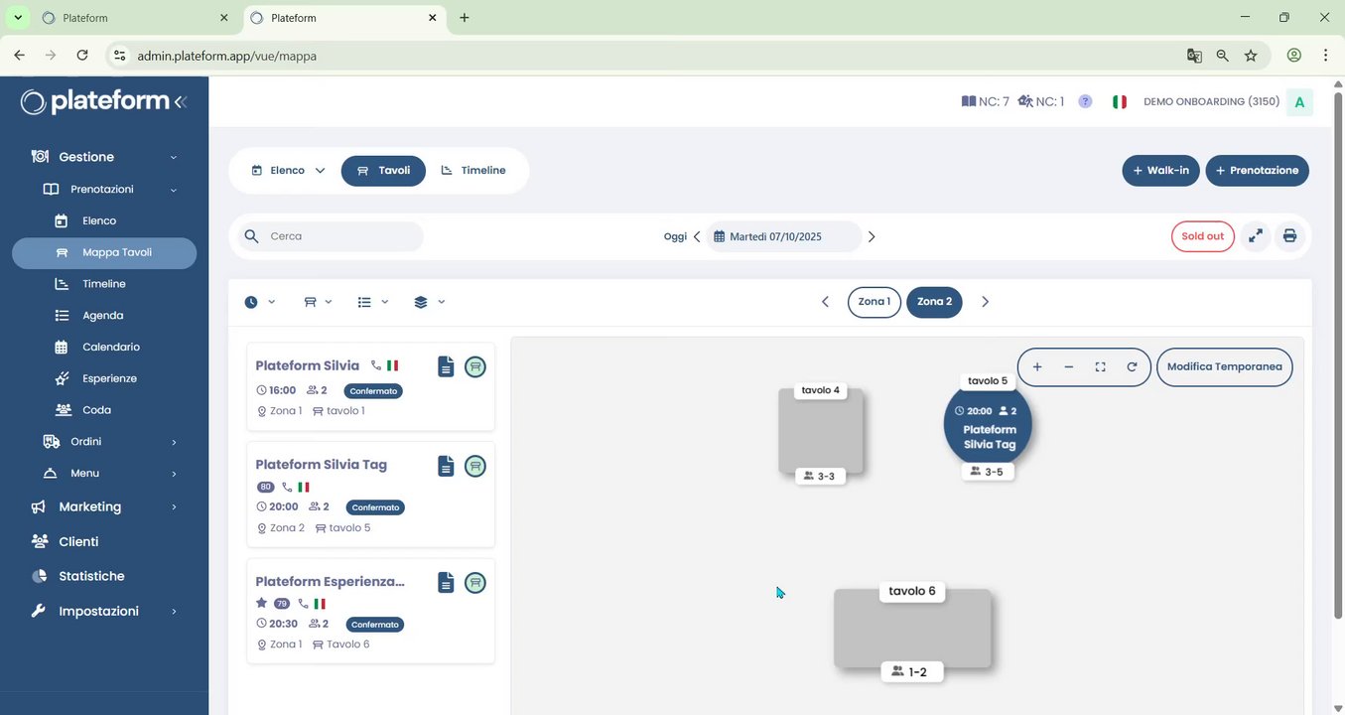Reset the map view rotation icon
Viewport: 1345px width, 715px height.
click(x=1132, y=367)
